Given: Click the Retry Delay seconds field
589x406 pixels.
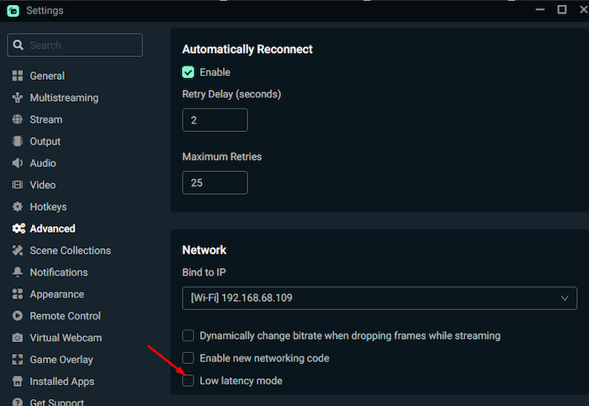Looking at the screenshot, I should 215,120.
